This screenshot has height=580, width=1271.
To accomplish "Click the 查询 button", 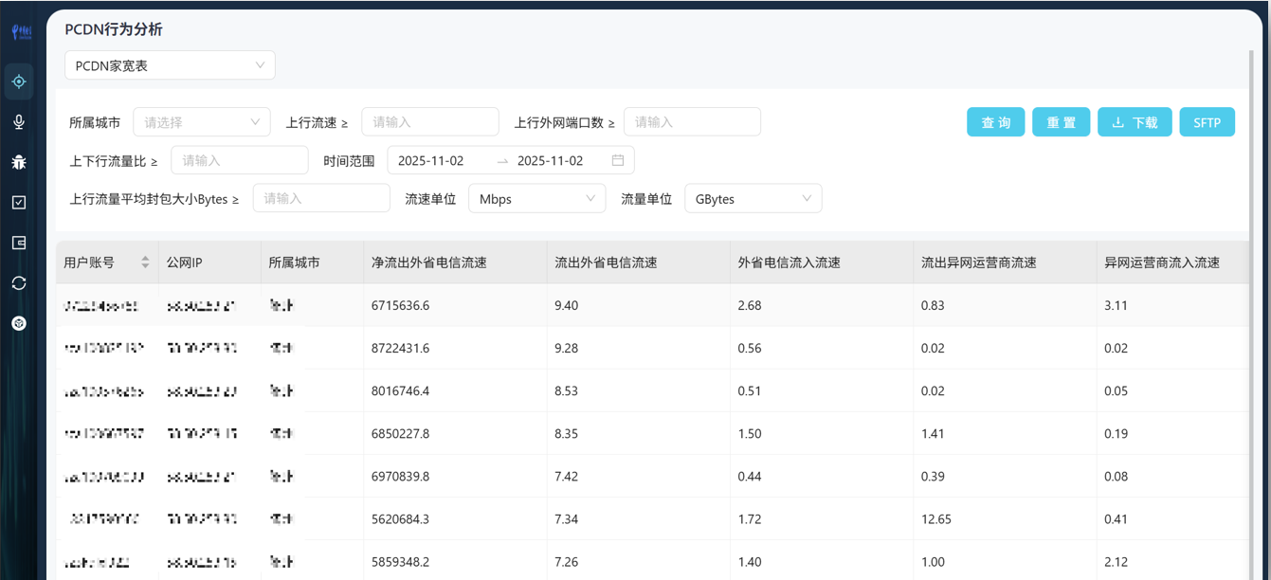I will pyautogui.click(x=995, y=123).
